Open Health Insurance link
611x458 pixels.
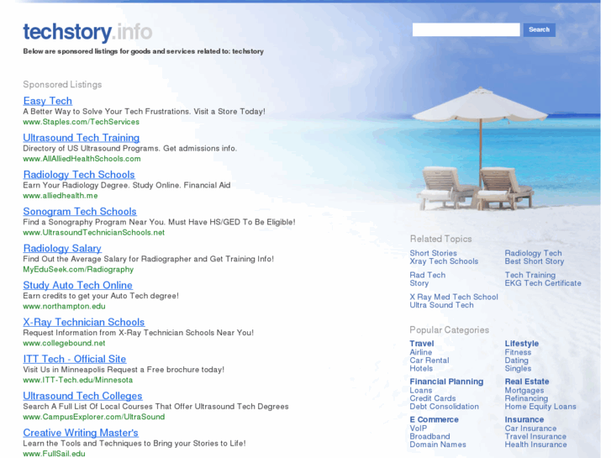536,445
